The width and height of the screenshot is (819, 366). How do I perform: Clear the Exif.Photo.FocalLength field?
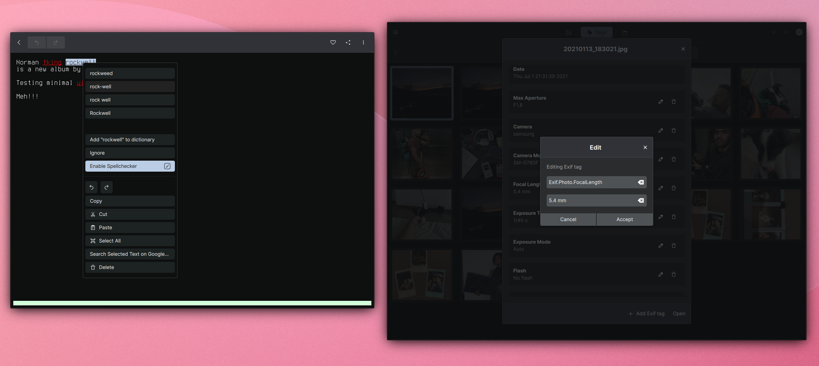(641, 182)
